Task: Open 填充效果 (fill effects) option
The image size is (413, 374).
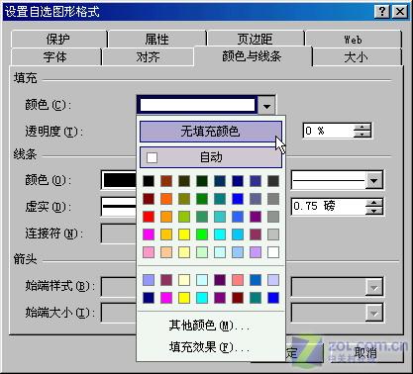Action: [x=209, y=347]
